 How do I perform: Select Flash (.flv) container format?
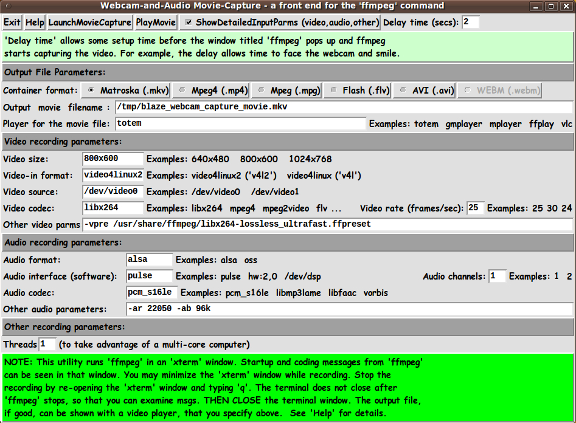click(357, 91)
